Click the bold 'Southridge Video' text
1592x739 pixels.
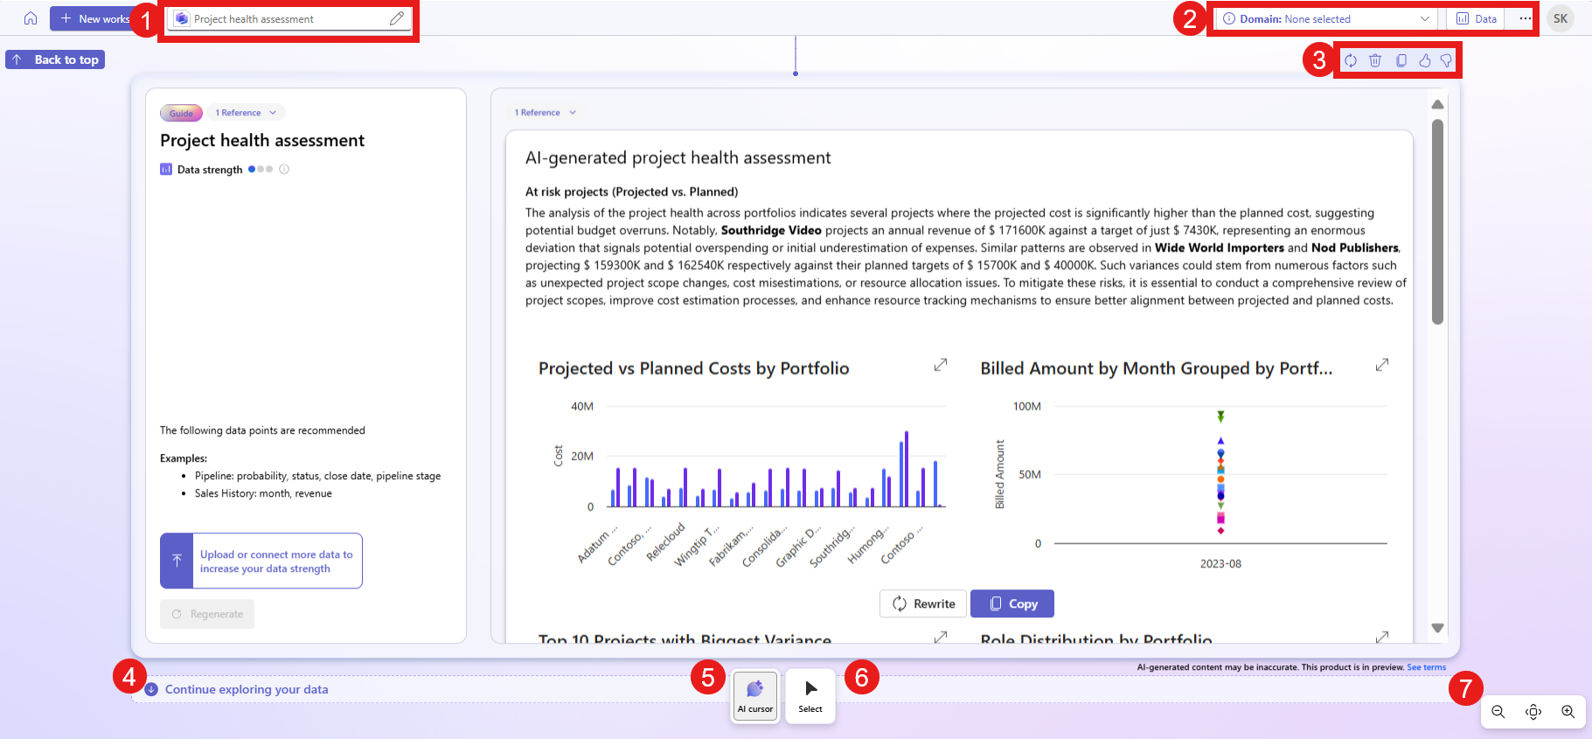point(771,230)
